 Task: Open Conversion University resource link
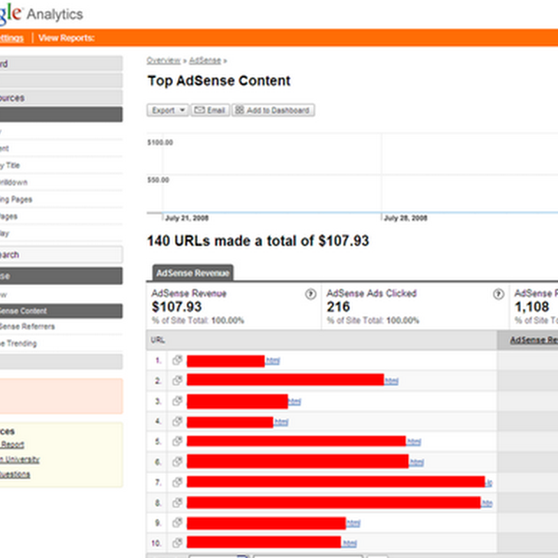pos(20,460)
